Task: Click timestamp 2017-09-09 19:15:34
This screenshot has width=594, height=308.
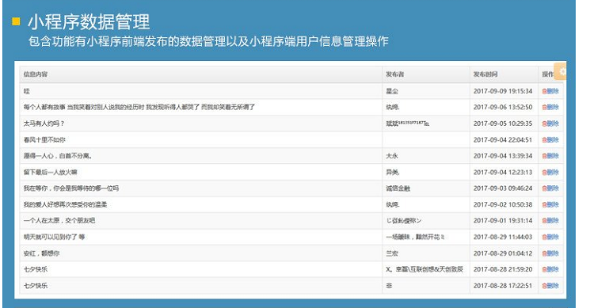Action: pyautogui.click(x=503, y=91)
